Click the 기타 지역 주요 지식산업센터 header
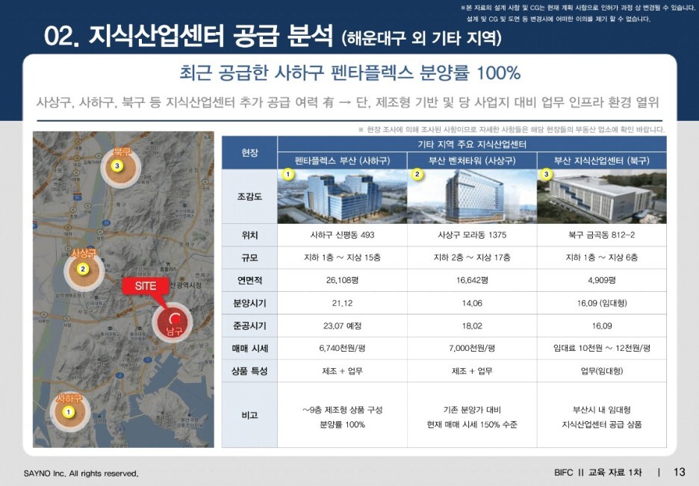Image resolution: width=699 pixels, height=486 pixels. [472, 144]
